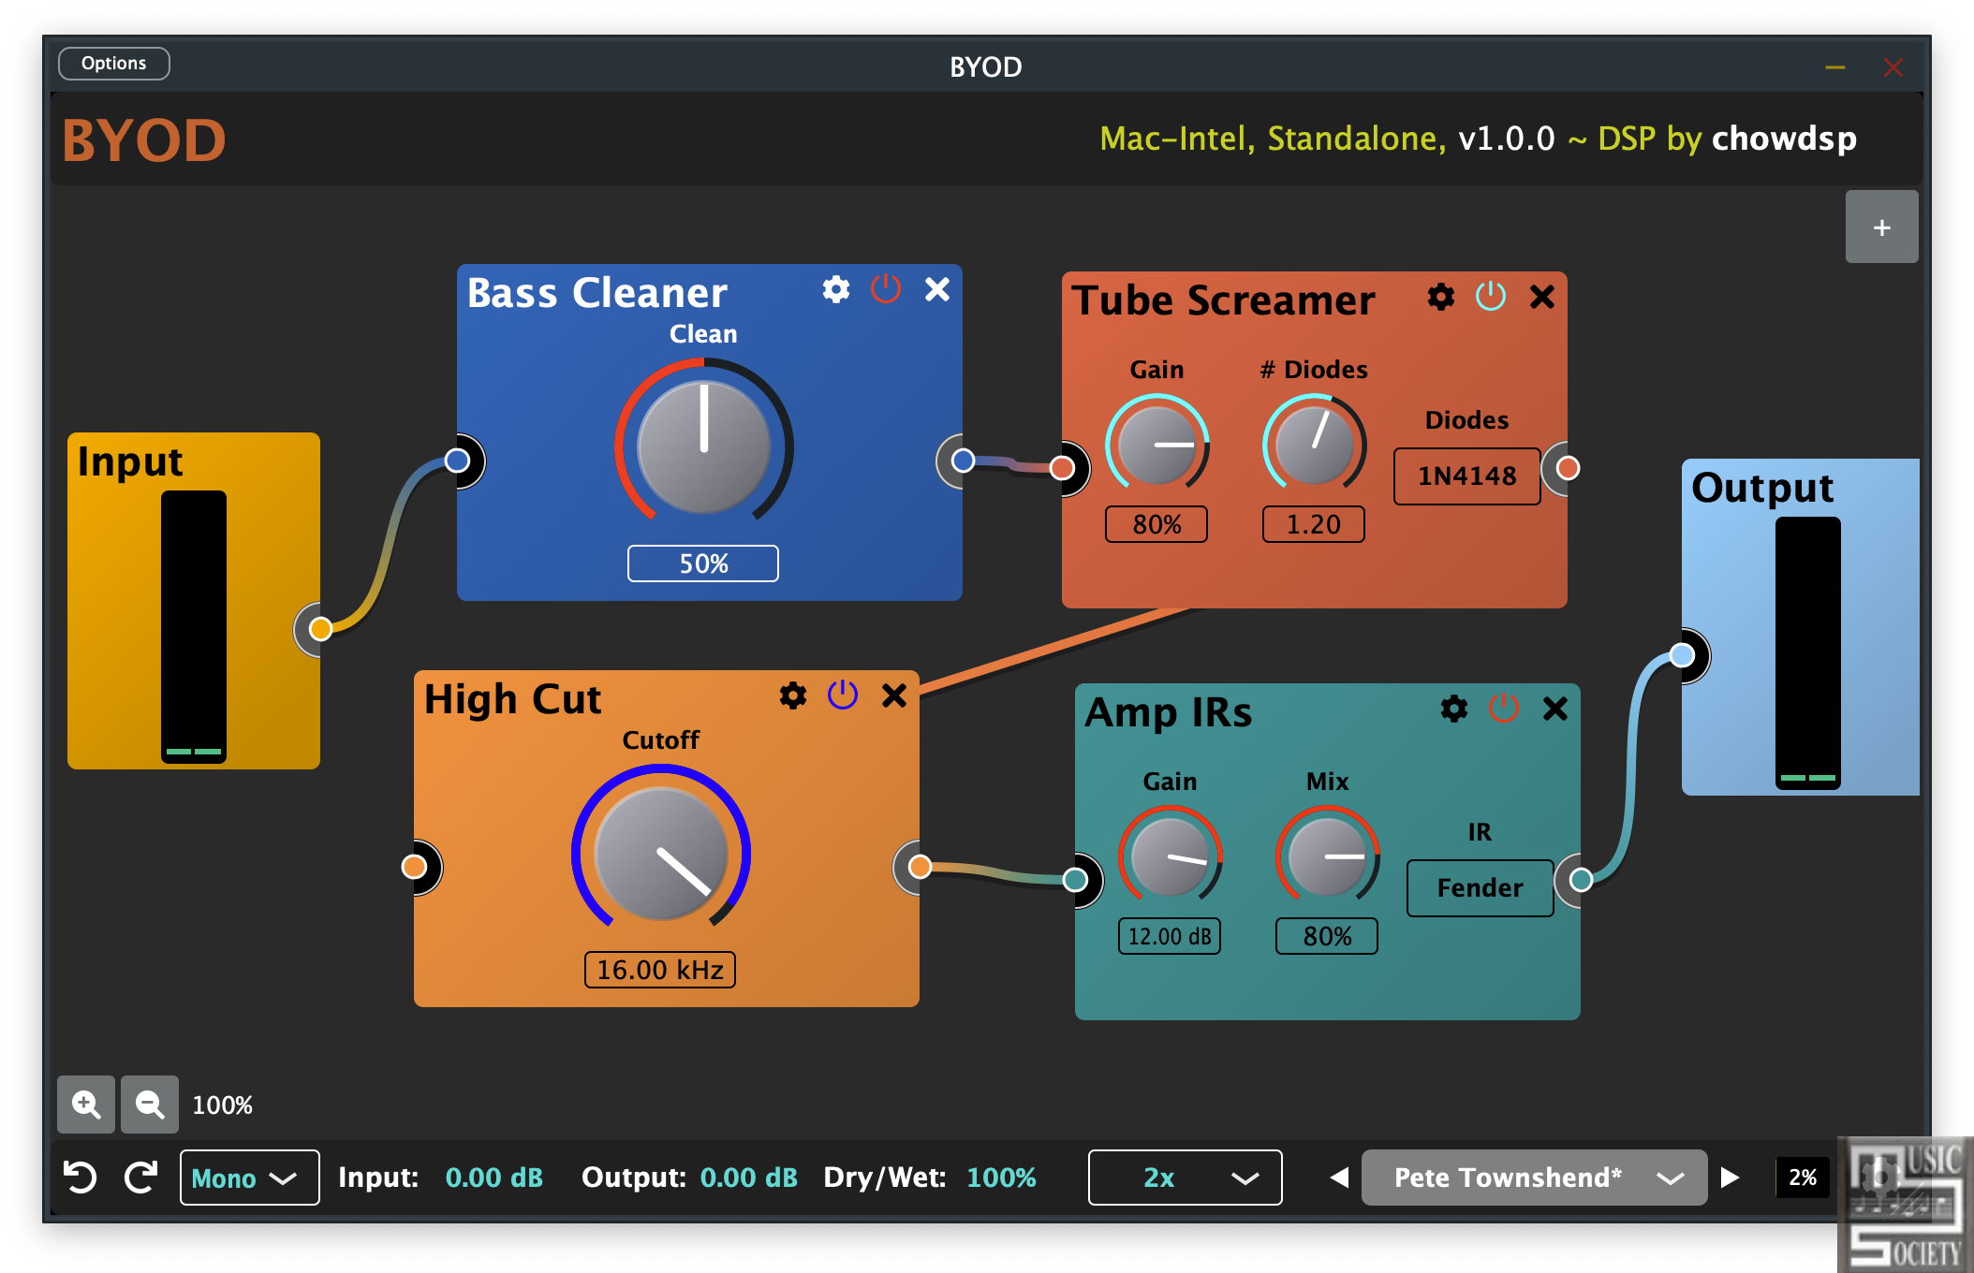The image size is (1974, 1273).
Task: Click the 1.20 diodes value field
Action: (1314, 524)
